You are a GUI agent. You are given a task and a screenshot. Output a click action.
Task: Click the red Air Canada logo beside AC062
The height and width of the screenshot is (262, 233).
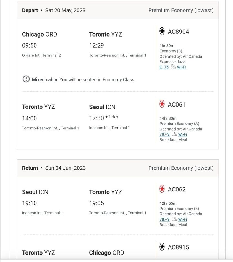[162, 189]
